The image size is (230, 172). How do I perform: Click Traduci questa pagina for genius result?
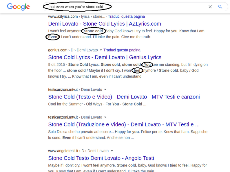[x=122, y=50]
